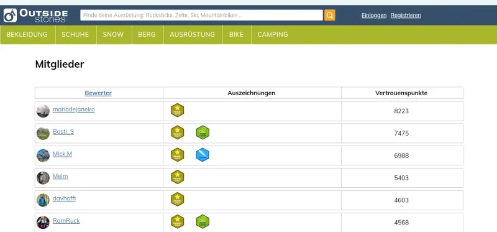Select the trust points value 6988
Screen dimensions: 497x232
pyautogui.click(x=401, y=155)
